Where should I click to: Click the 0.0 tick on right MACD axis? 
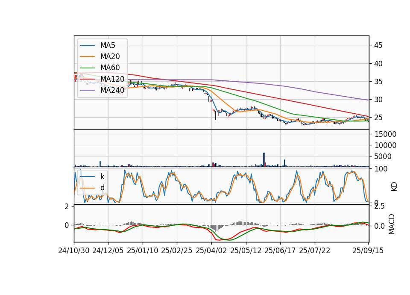tap(379, 226)
